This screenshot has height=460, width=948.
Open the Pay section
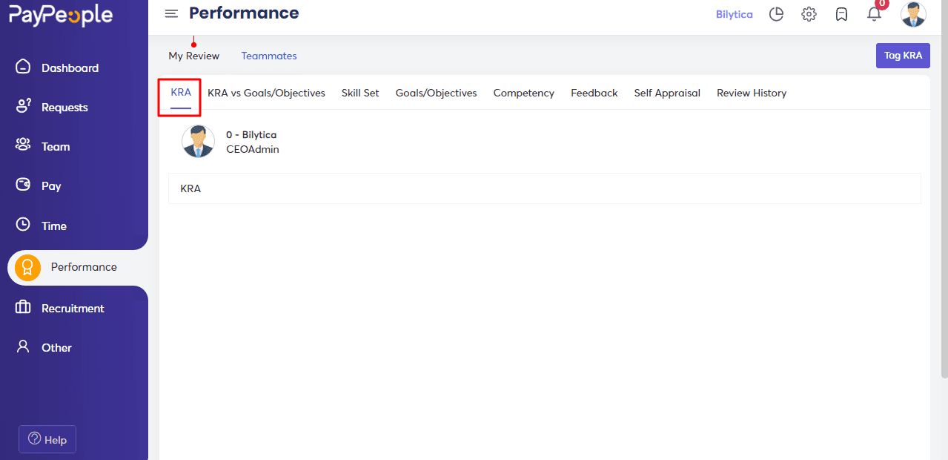point(51,185)
